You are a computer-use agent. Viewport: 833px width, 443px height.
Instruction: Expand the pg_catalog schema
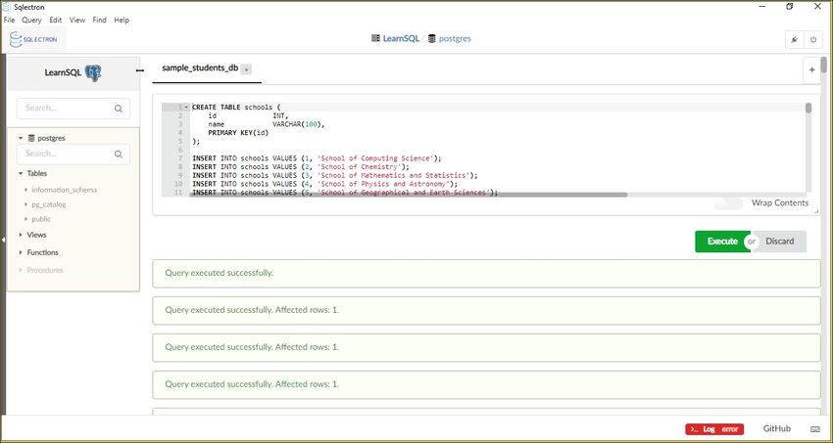tap(26, 204)
